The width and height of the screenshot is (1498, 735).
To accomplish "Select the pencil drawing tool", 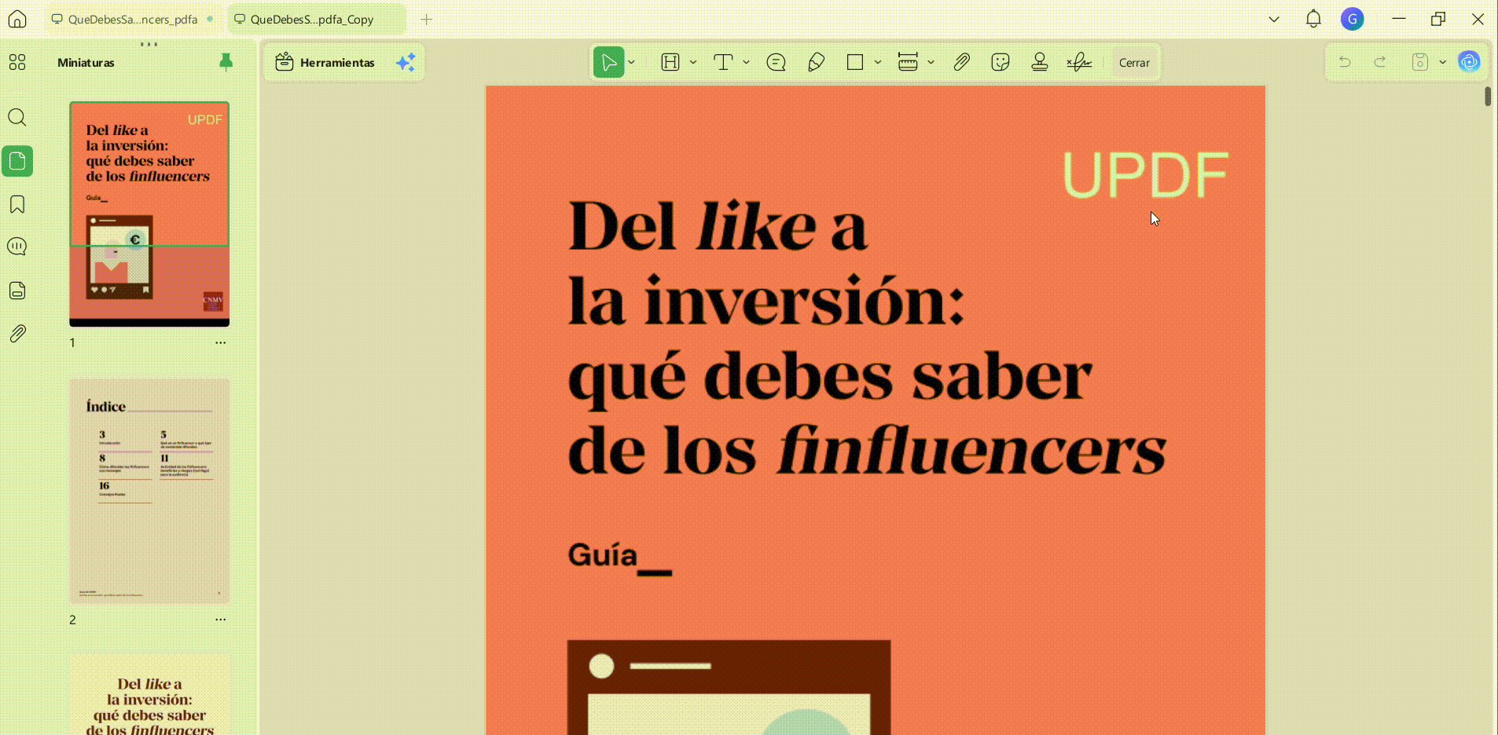I will coord(816,62).
